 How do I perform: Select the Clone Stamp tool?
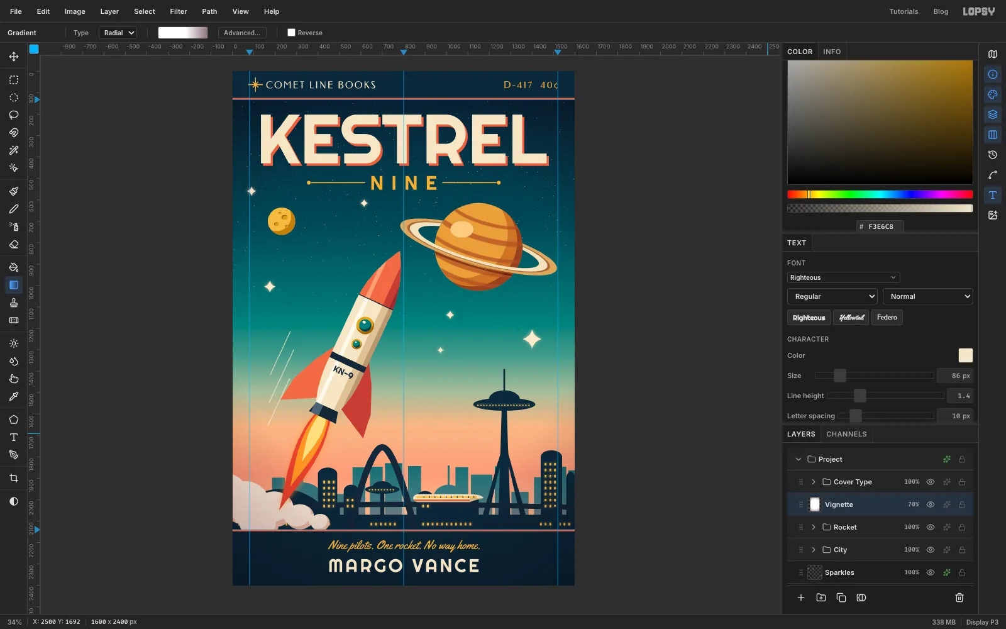[x=14, y=303]
